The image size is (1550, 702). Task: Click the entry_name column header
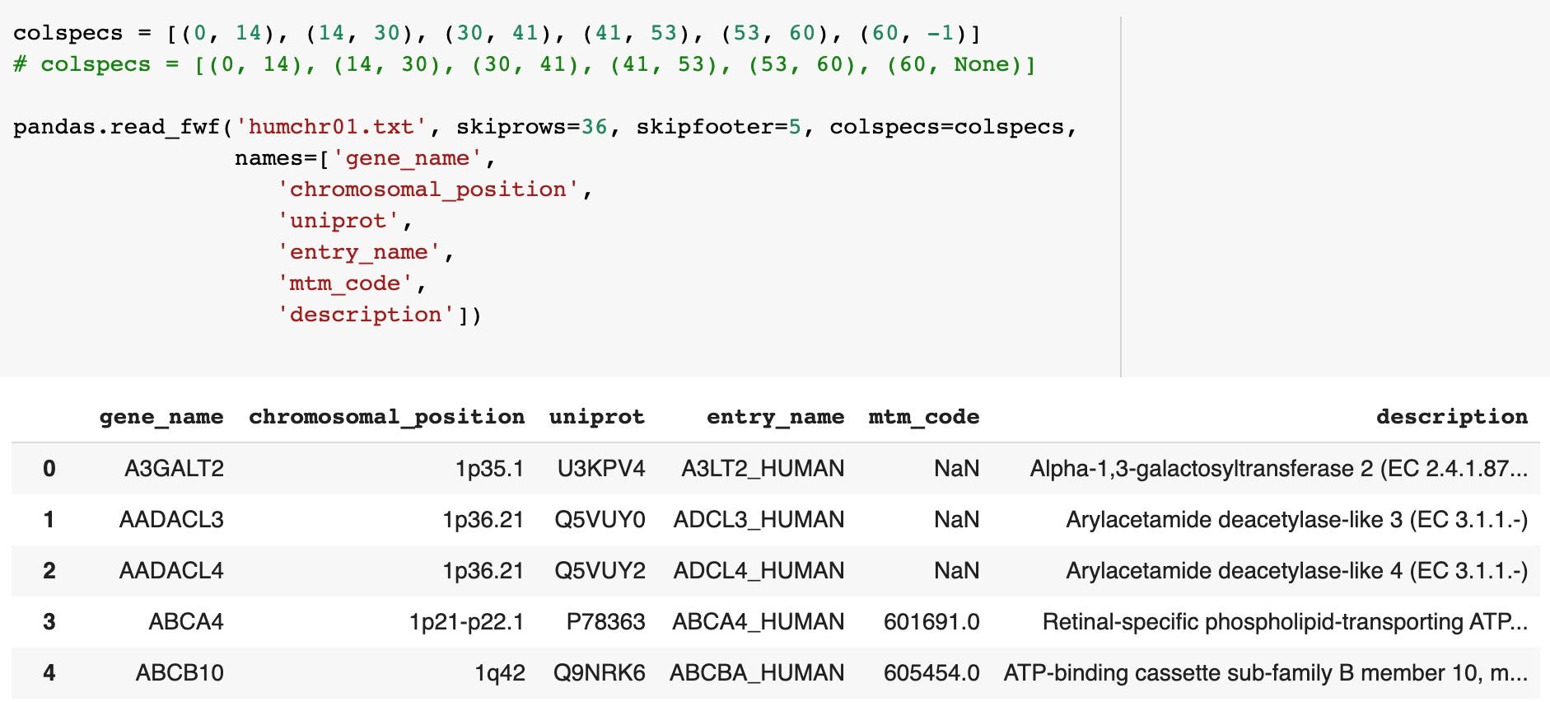point(775,417)
